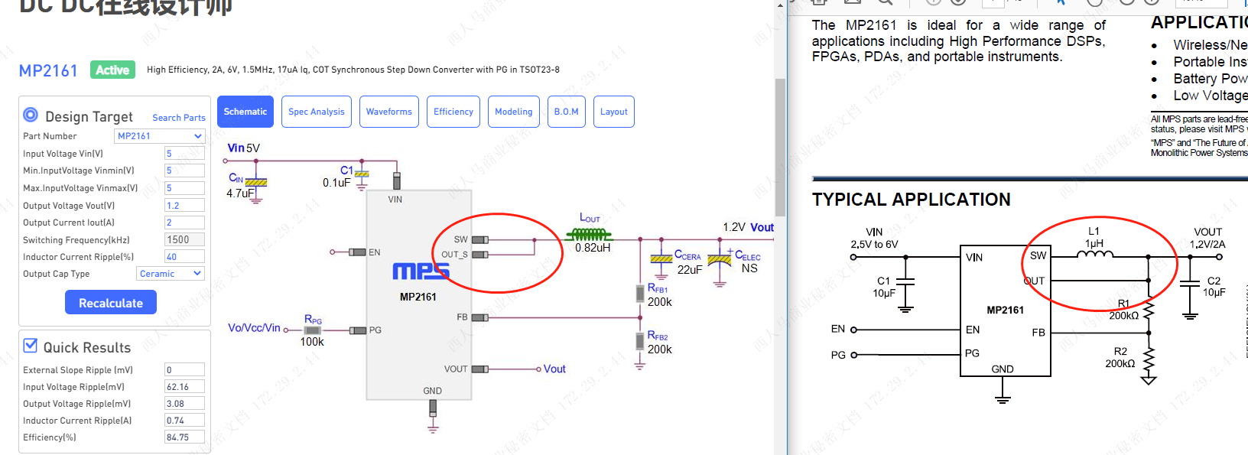The height and width of the screenshot is (455, 1248).
Task: Open the Layout tab
Action: (x=614, y=112)
